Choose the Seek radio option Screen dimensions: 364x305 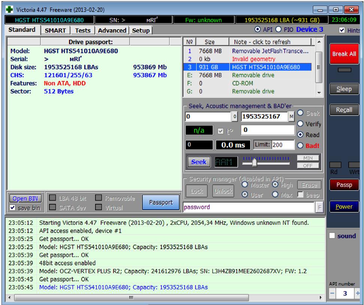click(300, 113)
